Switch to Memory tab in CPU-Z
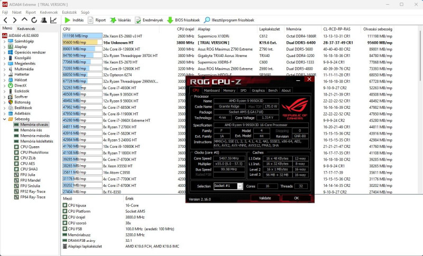The image size is (423, 256). (x=229, y=90)
